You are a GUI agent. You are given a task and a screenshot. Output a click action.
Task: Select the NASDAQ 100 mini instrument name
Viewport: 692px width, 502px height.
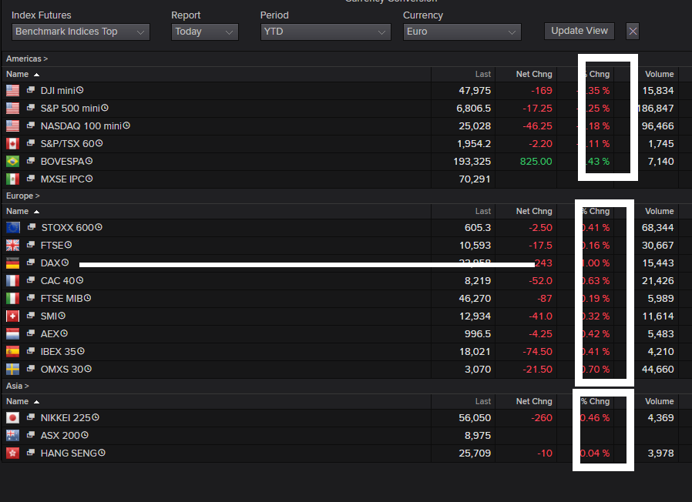tap(81, 125)
